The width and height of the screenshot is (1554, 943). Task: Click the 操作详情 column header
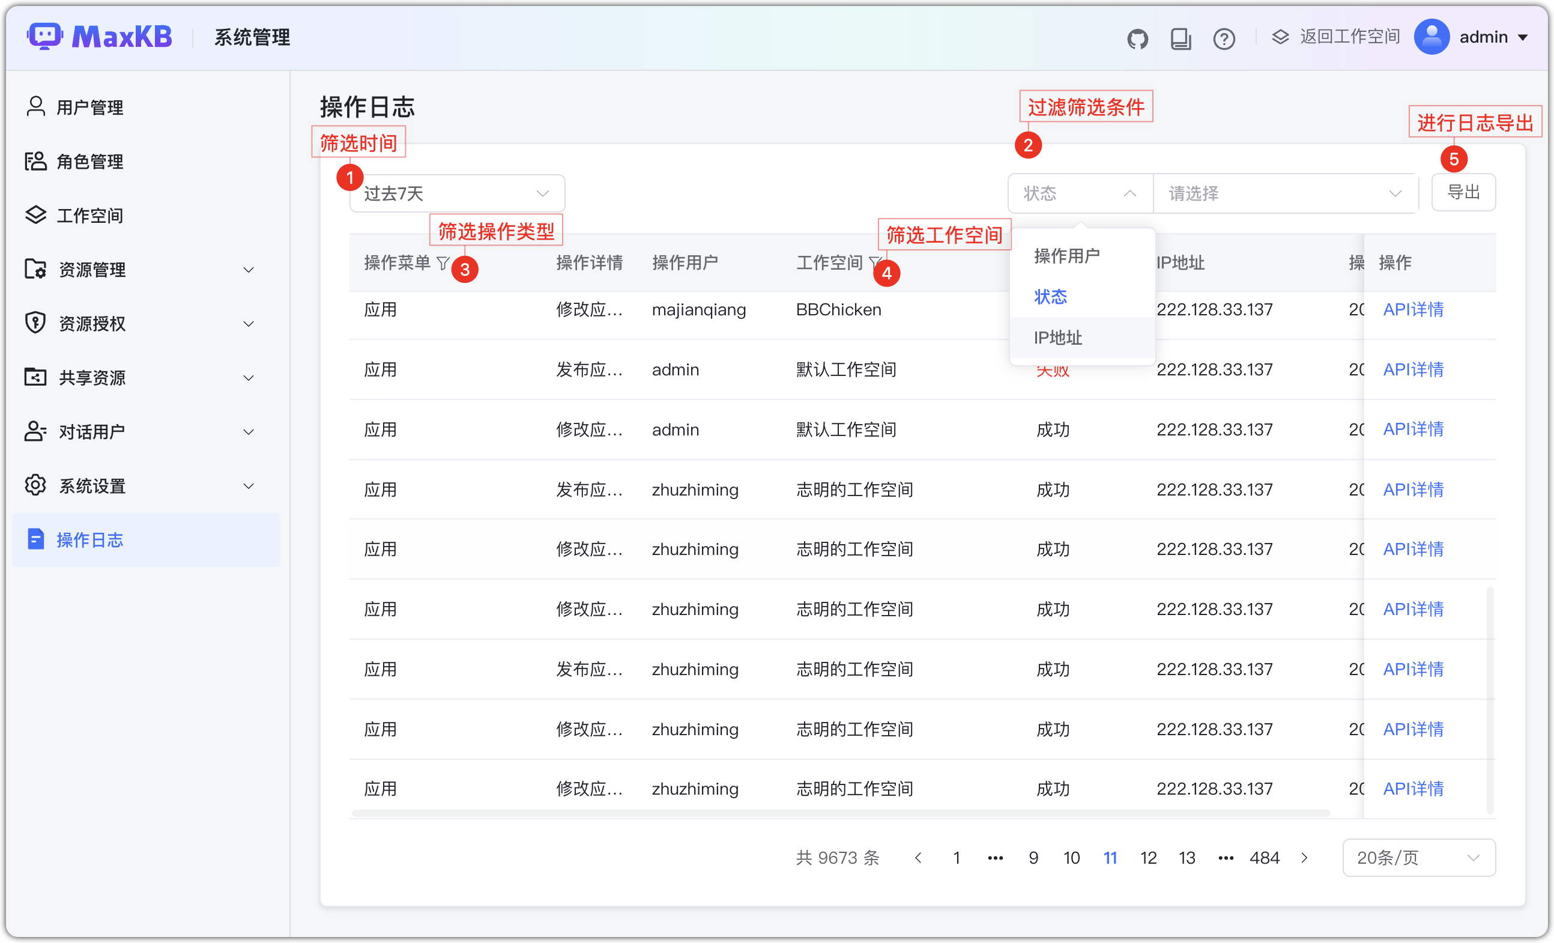(x=590, y=262)
